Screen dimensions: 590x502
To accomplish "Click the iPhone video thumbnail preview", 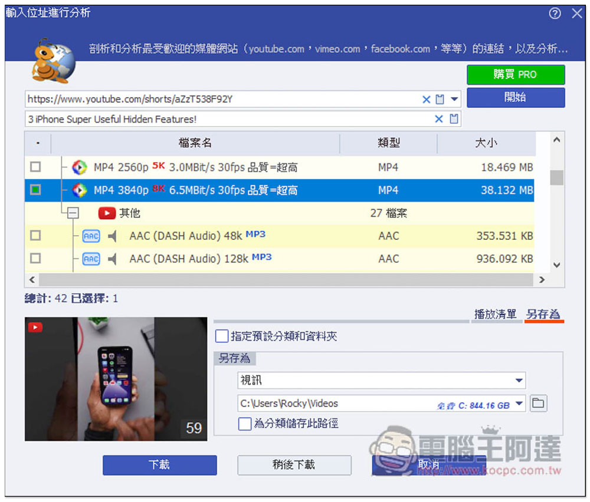I will (116, 379).
